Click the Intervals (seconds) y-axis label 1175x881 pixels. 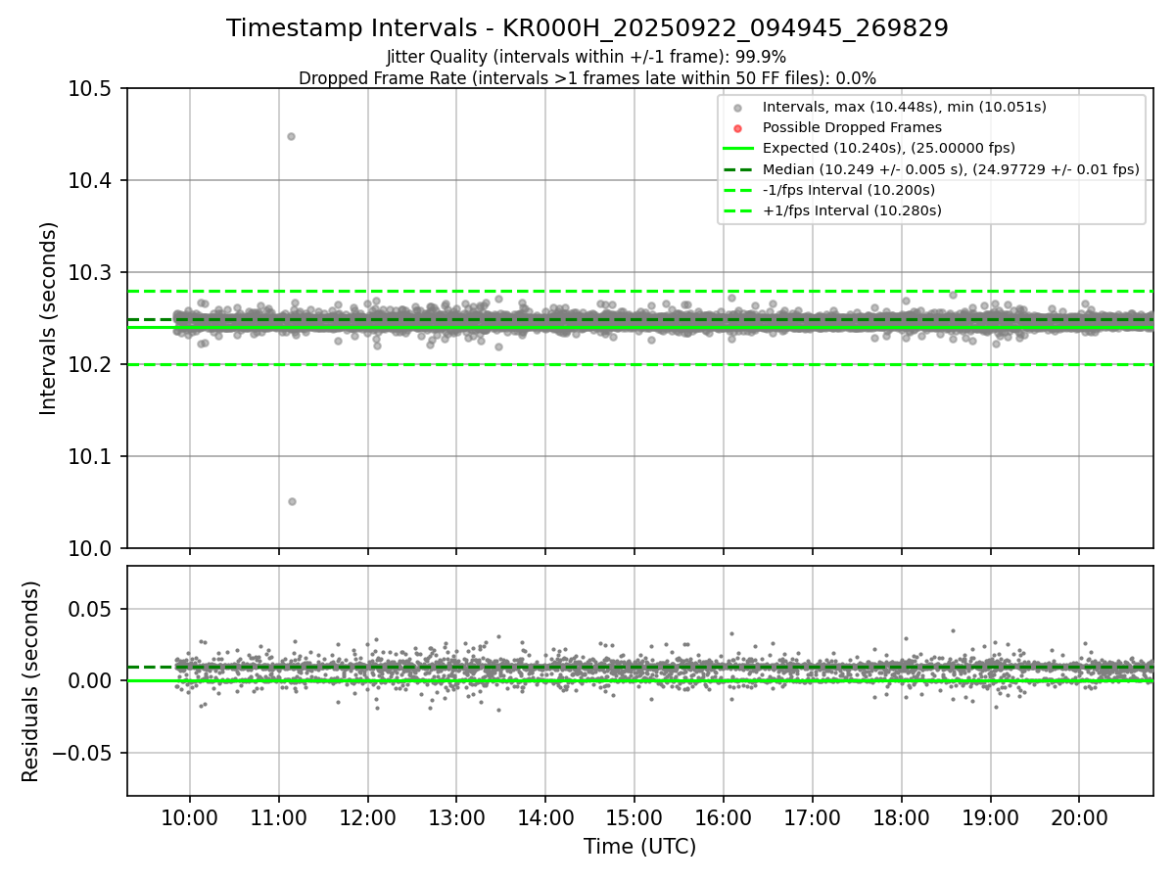(49, 318)
